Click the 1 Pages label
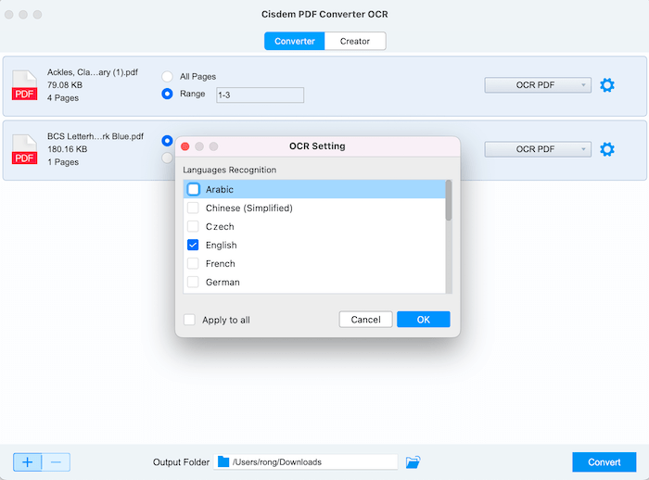The height and width of the screenshot is (480, 649). point(63,162)
